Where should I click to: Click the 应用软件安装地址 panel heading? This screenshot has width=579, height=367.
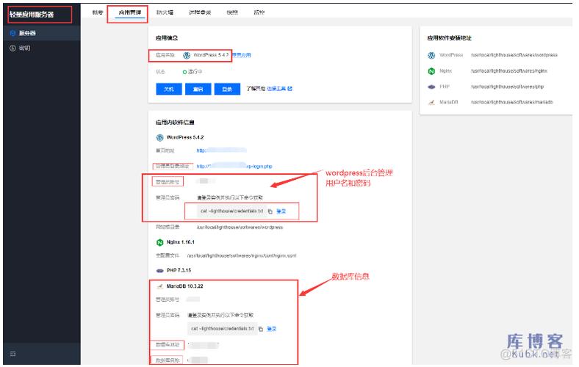click(450, 38)
